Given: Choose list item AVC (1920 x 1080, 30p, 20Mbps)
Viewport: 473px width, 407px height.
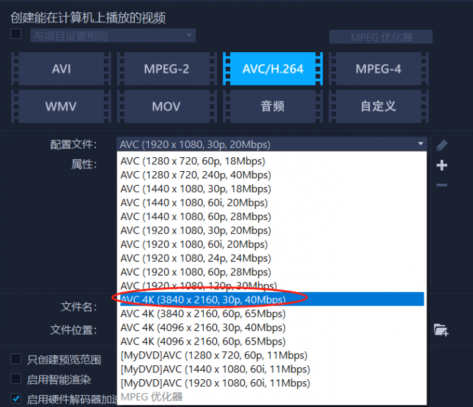Looking at the screenshot, I should (x=272, y=230).
